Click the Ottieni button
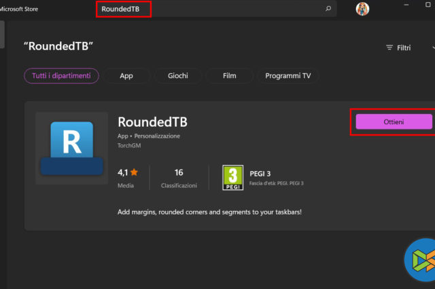This screenshot has height=289, width=435. coord(394,122)
